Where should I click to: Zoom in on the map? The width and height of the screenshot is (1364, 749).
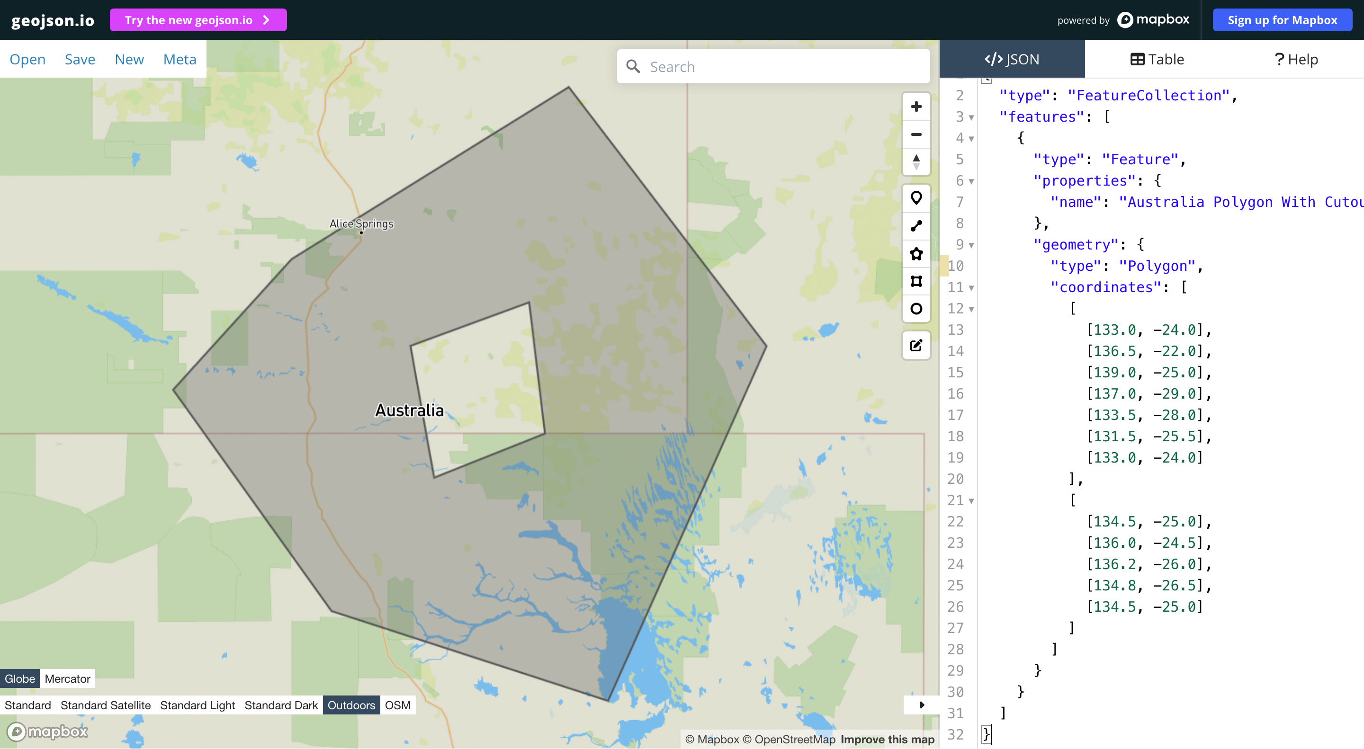point(916,107)
